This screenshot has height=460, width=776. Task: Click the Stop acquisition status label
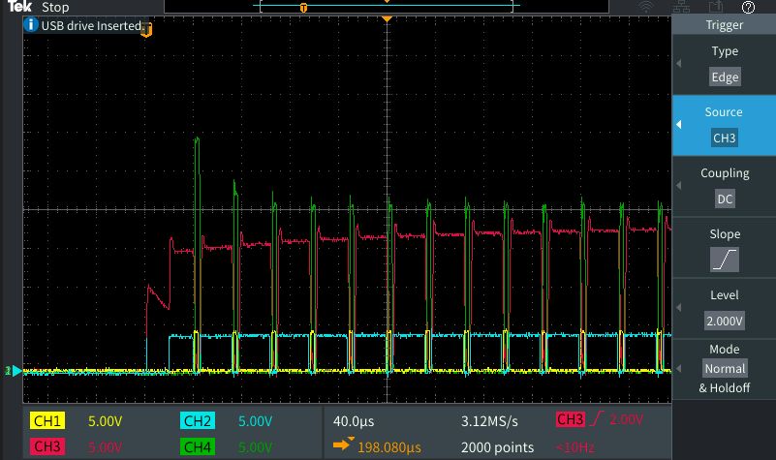click(x=55, y=8)
